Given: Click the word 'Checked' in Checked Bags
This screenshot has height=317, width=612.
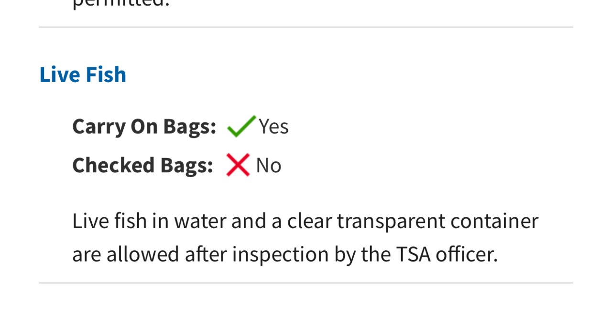Looking at the screenshot, I should 113,166.
